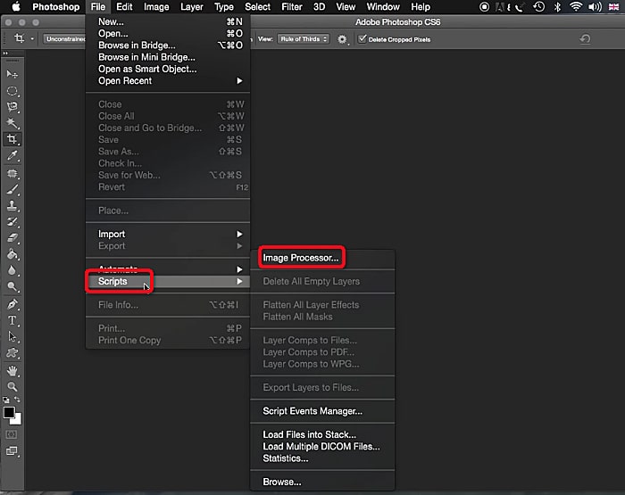Select the Move tool
625x495 pixels.
point(12,74)
